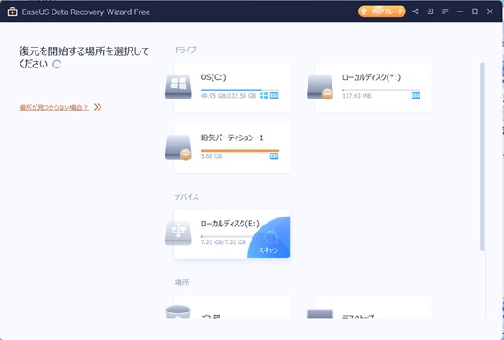Click the SSD badge on ローカルディスク(*:) card
The image size is (504, 340).
416,96
